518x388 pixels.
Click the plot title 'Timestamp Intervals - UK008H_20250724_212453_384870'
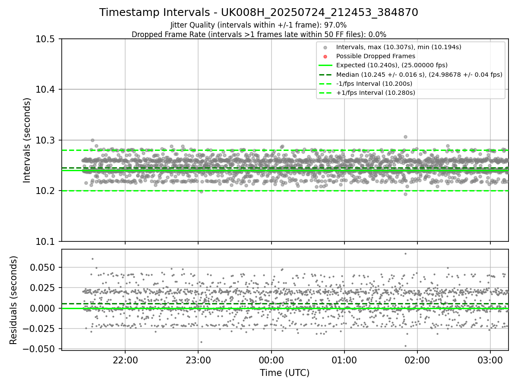259,13
